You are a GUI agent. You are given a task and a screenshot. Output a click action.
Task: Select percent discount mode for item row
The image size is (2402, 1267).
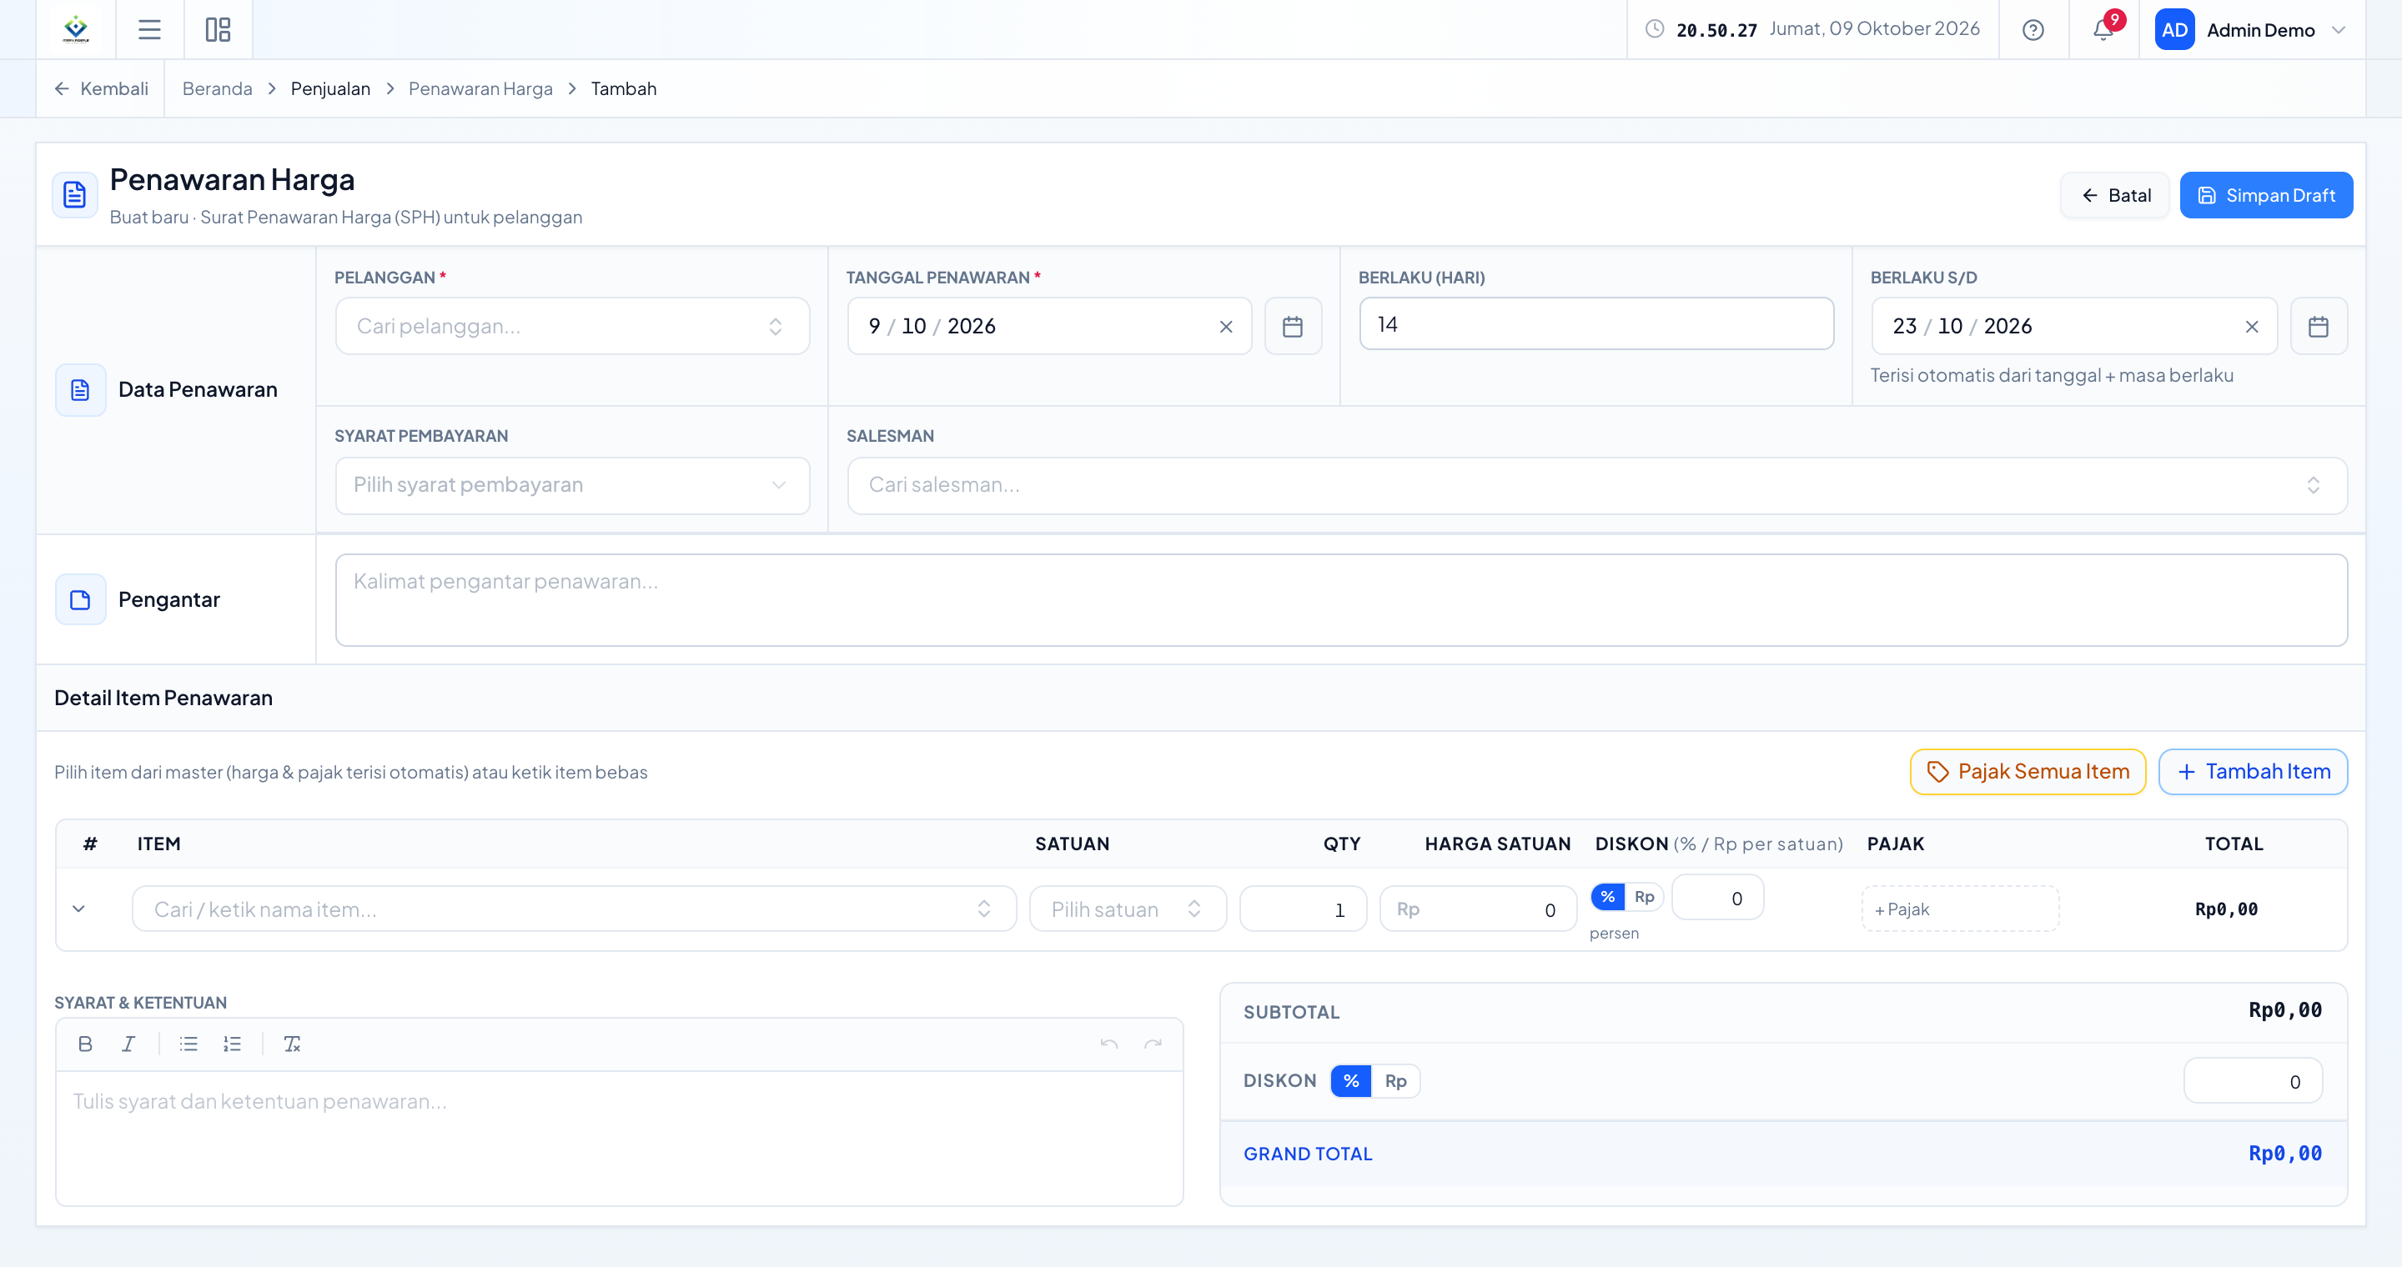pyautogui.click(x=1607, y=896)
